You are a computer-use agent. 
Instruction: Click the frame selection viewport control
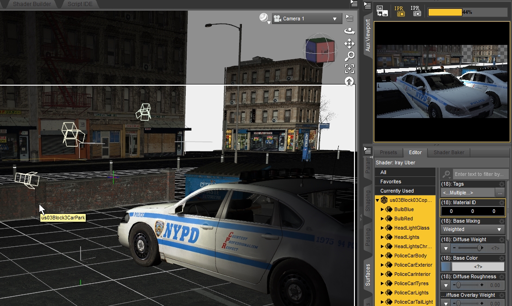coord(349,69)
